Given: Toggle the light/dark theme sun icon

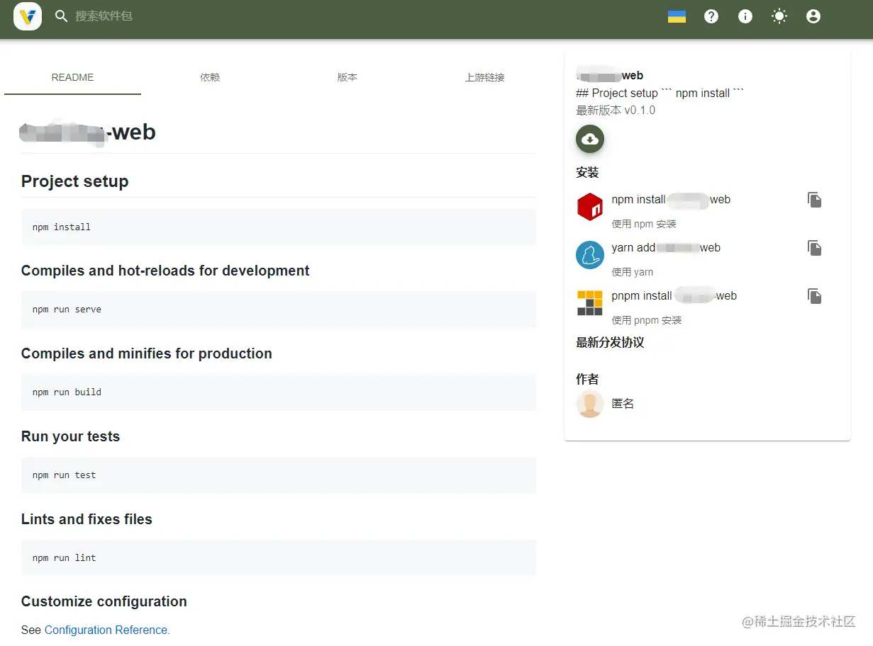Looking at the screenshot, I should tap(779, 16).
